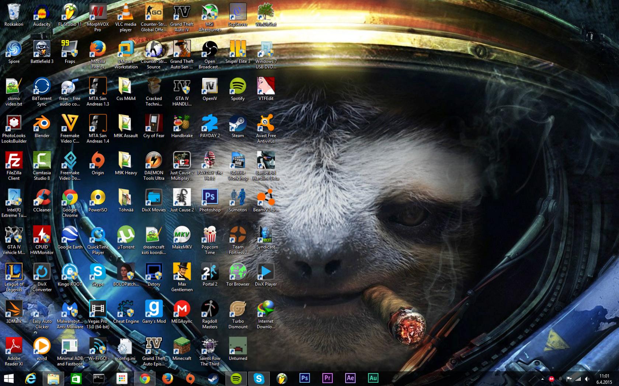Viewport: 619px width, 386px height.
Task: Open After Effects from the taskbar
Action: (x=350, y=378)
